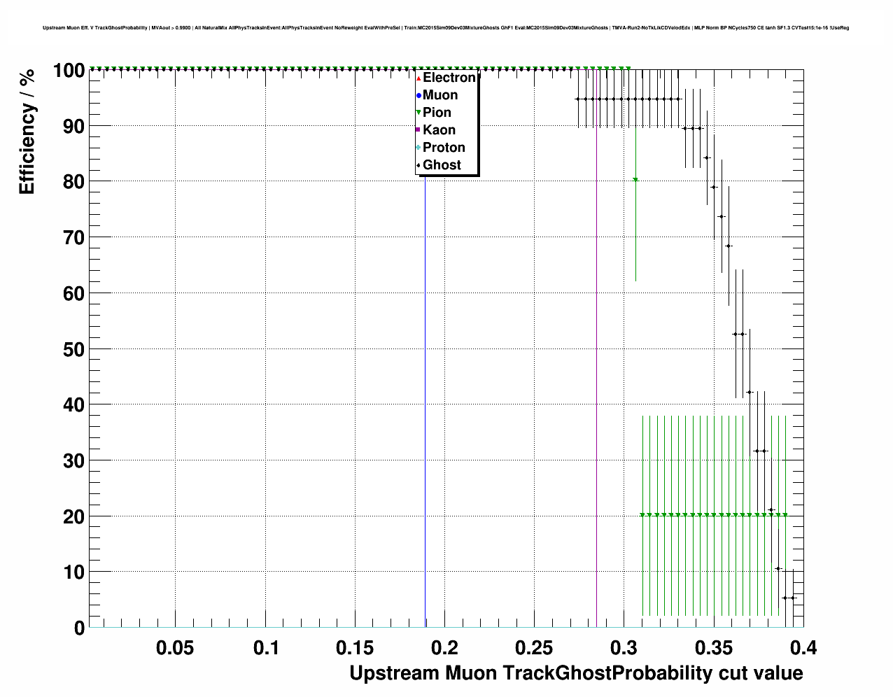Click the cyan Proton legend marker
This screenshot has height=697, width=893.
419,148
